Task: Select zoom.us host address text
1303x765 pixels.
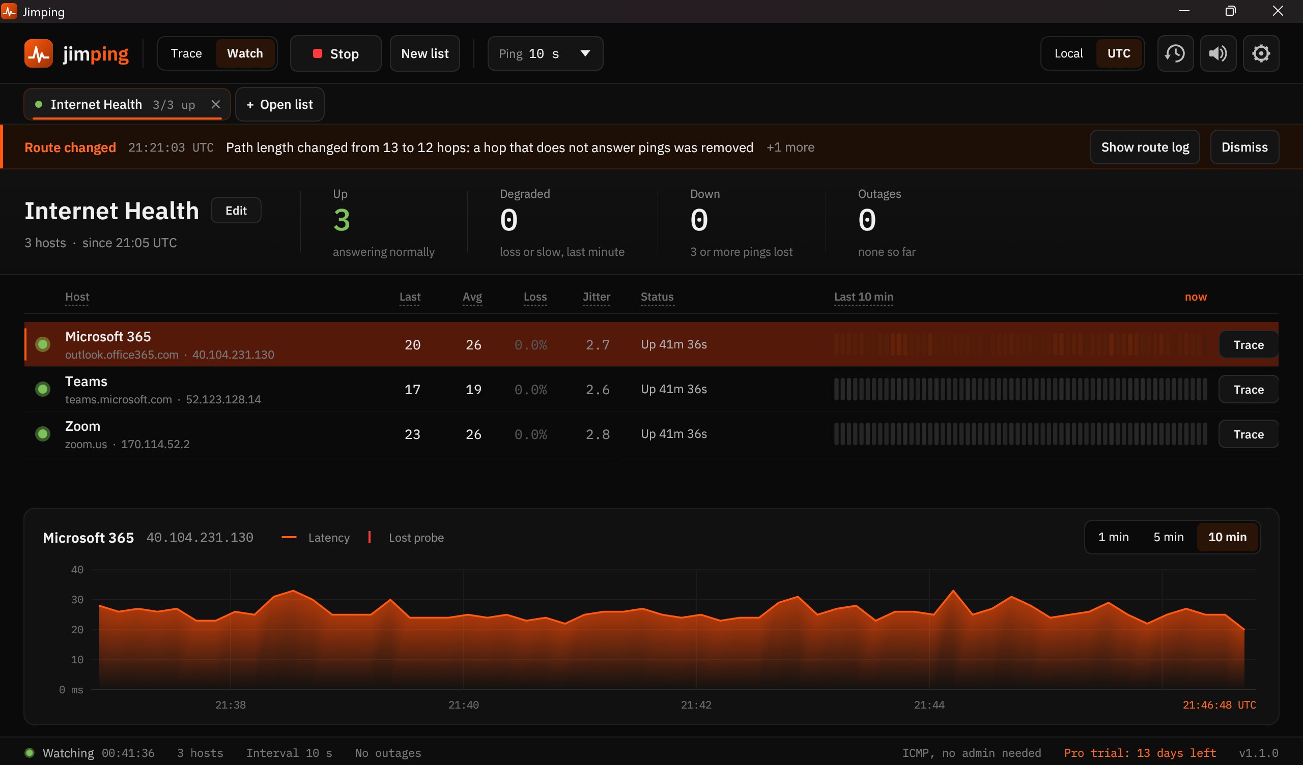Action: click(86, 444)
